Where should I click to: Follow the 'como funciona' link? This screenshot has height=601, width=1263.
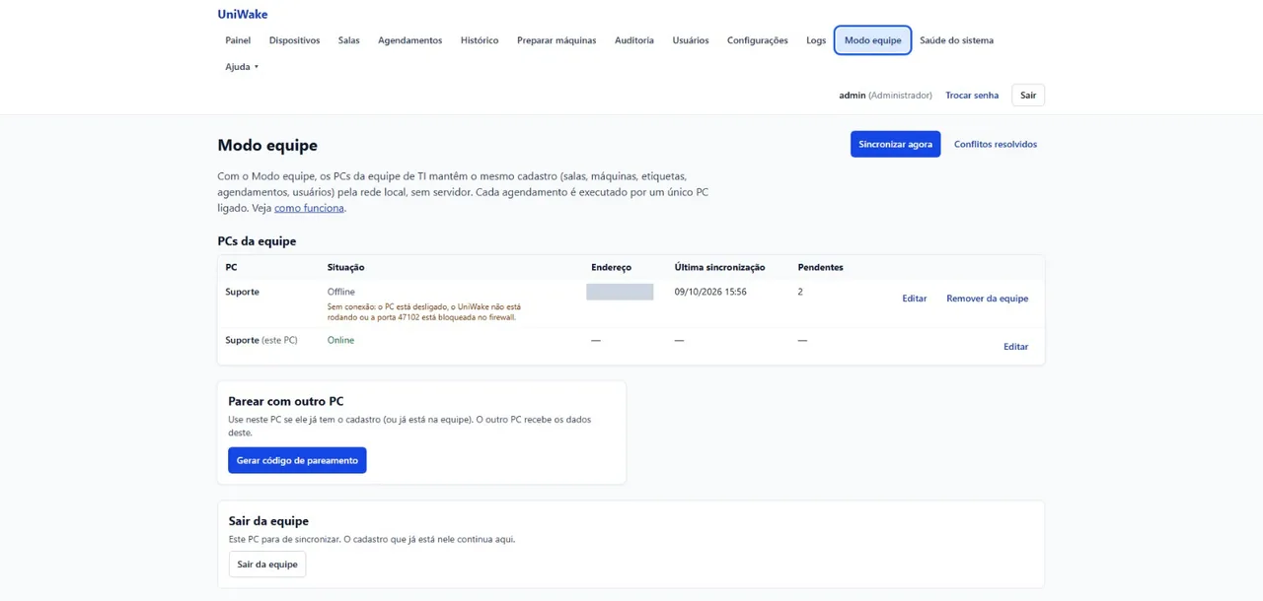[309, 209]
